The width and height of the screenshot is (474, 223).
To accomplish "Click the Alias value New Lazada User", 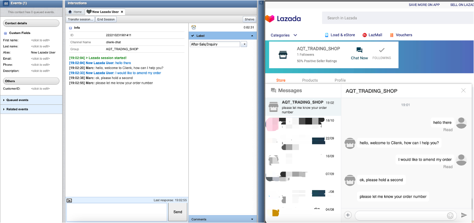I will click(43, 53).
